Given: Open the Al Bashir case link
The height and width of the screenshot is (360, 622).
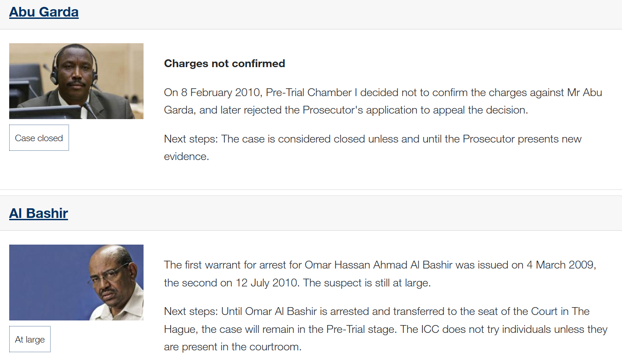Looking at the screenshot, I should [x=39, y=213].
